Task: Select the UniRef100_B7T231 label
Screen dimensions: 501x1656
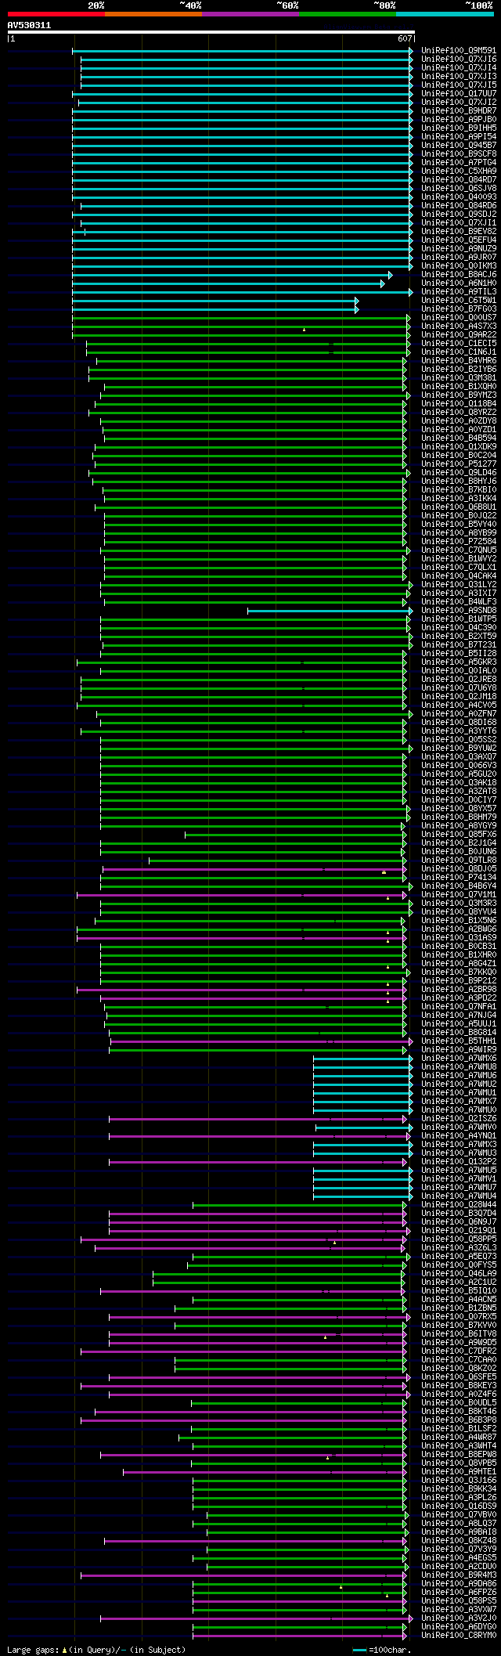Action: tap(459, 644)
